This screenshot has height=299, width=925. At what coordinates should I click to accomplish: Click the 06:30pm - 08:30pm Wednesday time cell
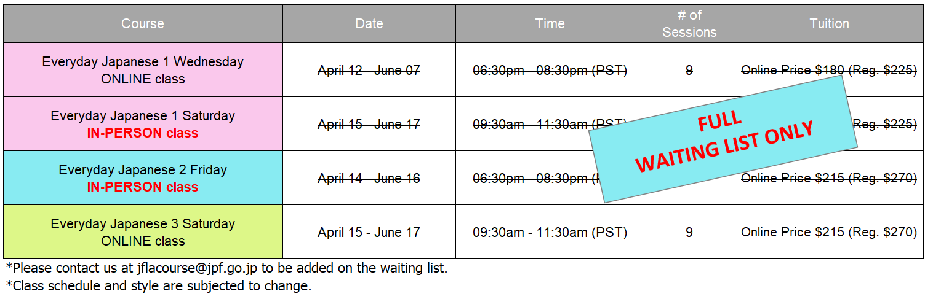550,70
